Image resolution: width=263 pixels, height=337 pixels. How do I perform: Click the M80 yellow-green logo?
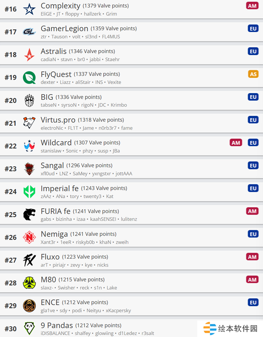[29, 283]
